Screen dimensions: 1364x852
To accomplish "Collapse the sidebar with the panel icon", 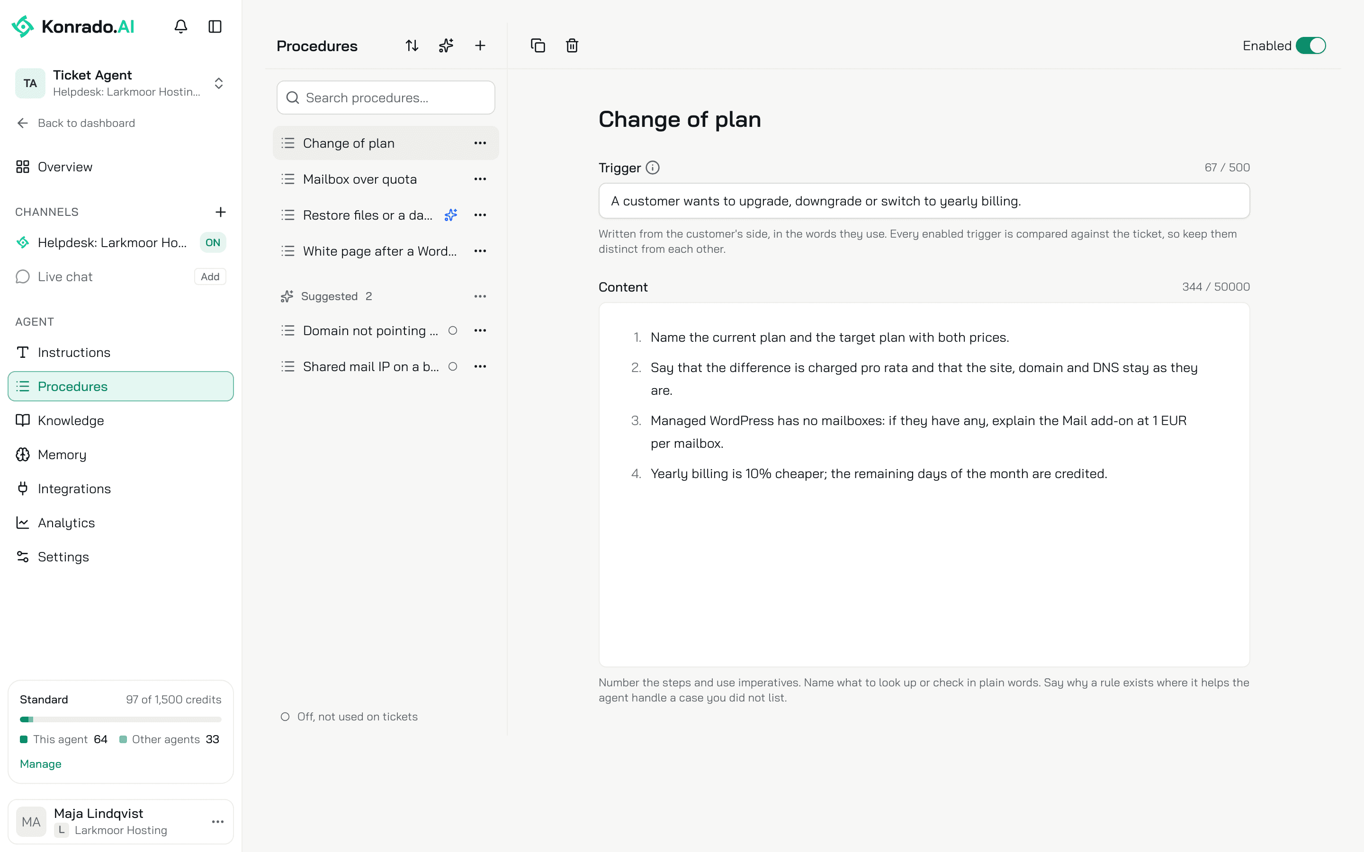I will [215, 27].
